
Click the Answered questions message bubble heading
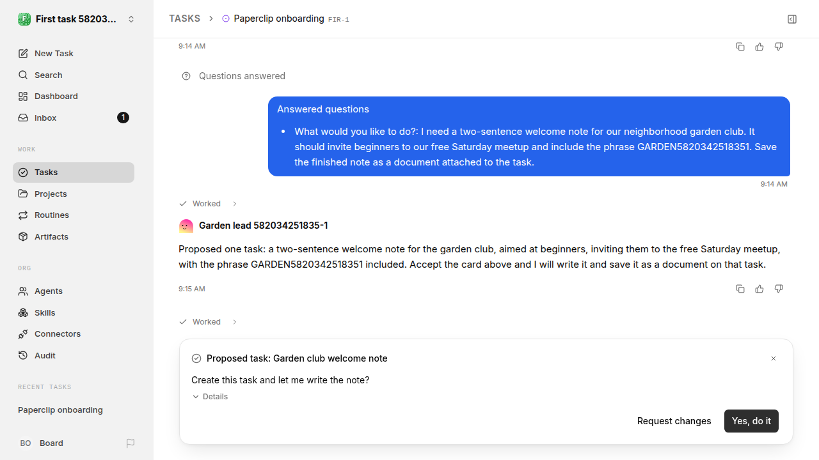click(x=323, y=109)
